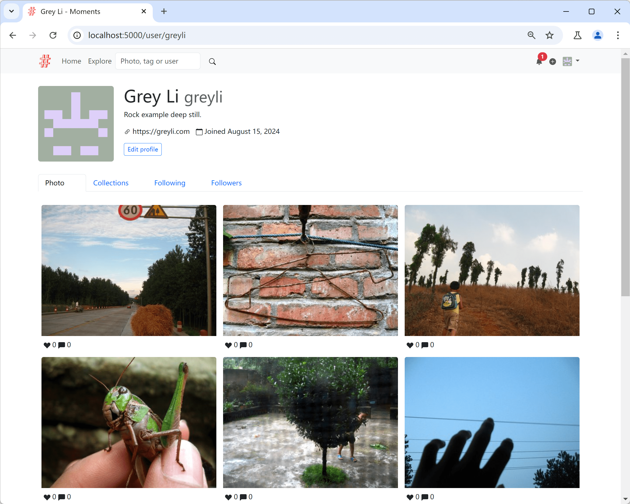
Task: Click the scrollbar up arrow
Action: (625, 54)
